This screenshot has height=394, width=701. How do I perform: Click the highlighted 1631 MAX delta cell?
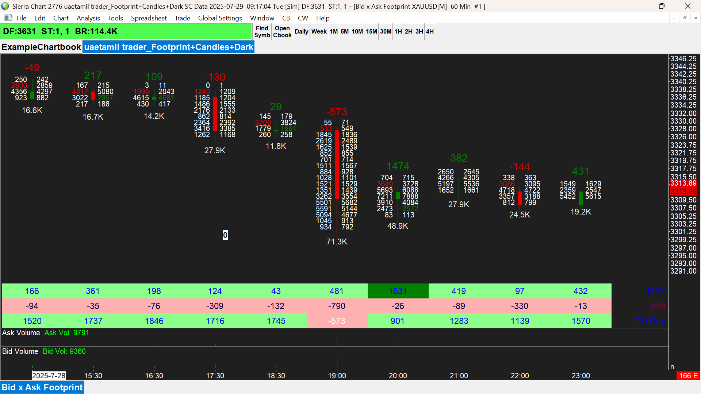398,291
